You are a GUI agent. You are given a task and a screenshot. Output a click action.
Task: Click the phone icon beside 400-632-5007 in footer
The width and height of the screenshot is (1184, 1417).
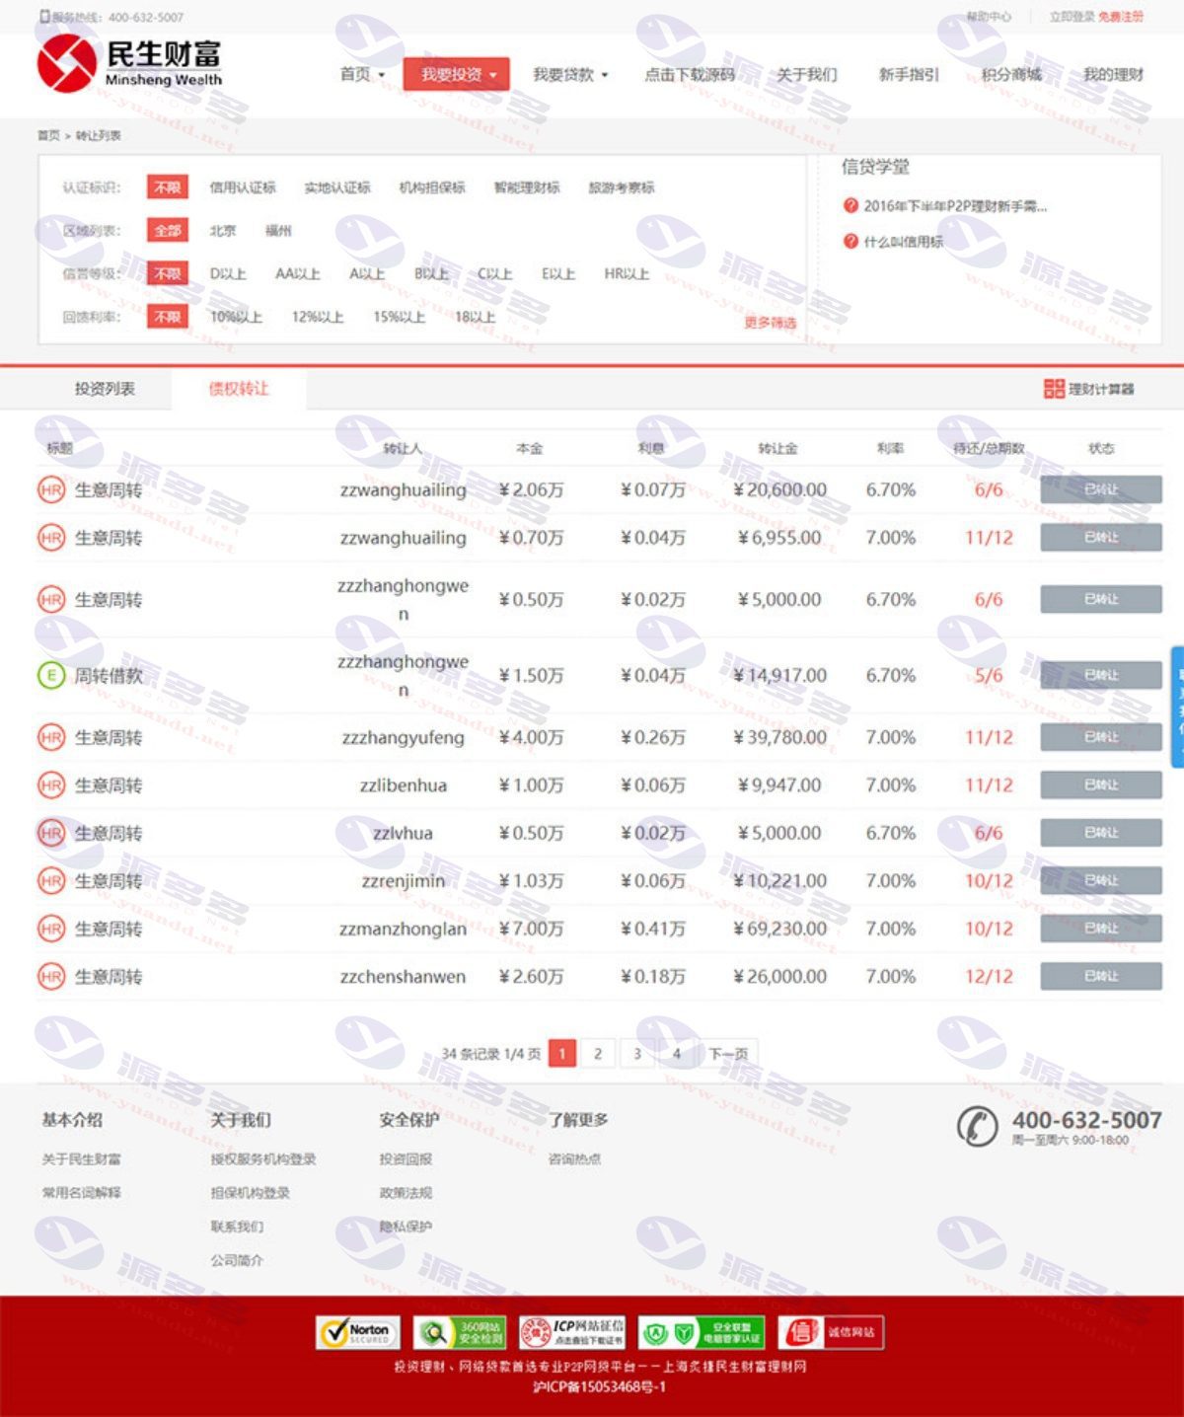(977, 1126)
